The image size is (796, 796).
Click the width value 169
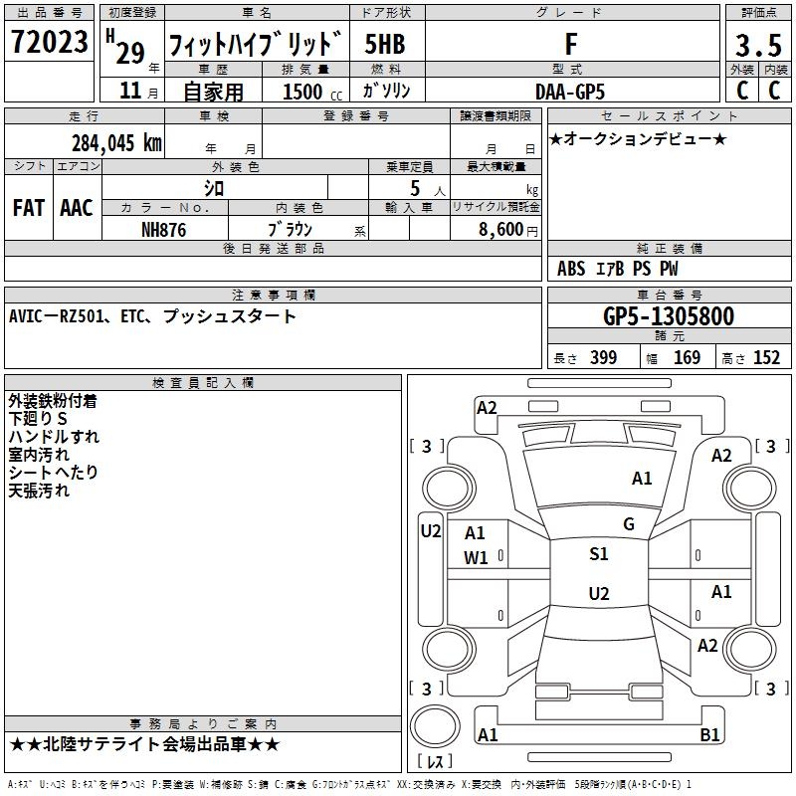tap(687, 357)
